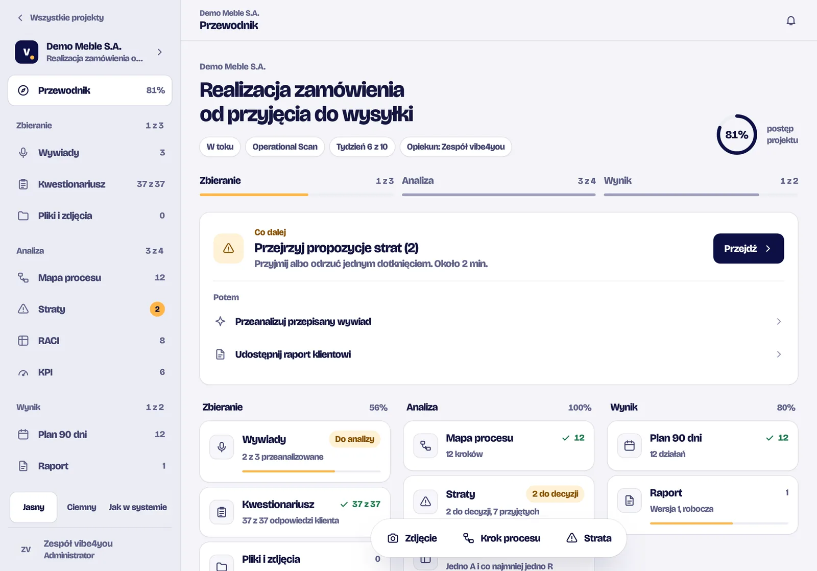817x571 pixels.
Task: Click the Mapa procesu card flow icon
Action: click(x=425, y=445)
